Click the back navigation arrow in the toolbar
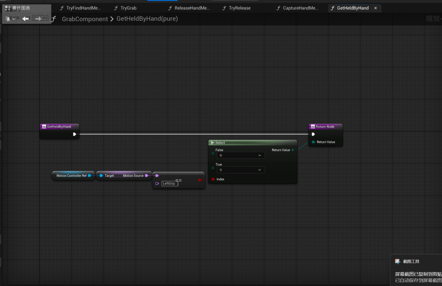 click(x=25, y=19)
